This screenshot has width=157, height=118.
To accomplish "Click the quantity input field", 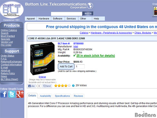I will (x=80, y=66).
